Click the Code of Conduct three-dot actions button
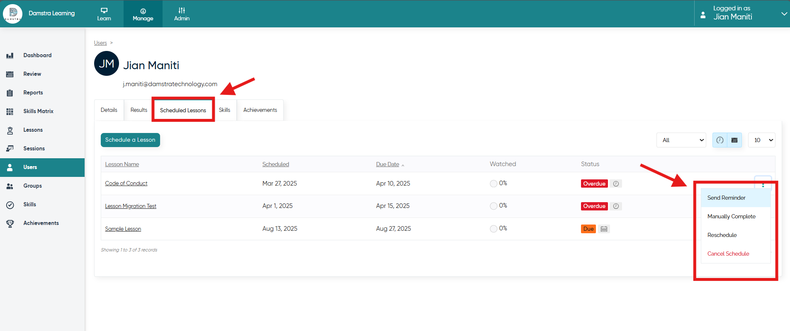The height and width of the screenshot is (331, 790). [763, 184]
